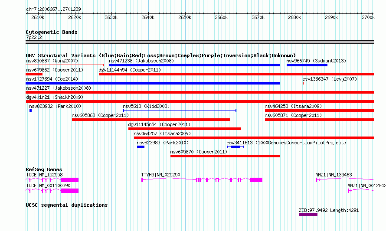386x231 pixels.
Task: Click the esv3411613 blue bar with whiskers
Action: coord(236,147)
